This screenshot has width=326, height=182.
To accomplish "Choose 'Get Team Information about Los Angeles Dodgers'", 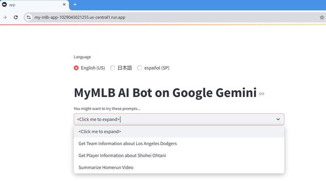I will pos(179,144).
